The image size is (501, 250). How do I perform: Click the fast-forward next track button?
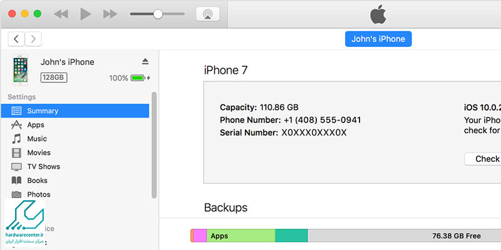pos(110,14)
